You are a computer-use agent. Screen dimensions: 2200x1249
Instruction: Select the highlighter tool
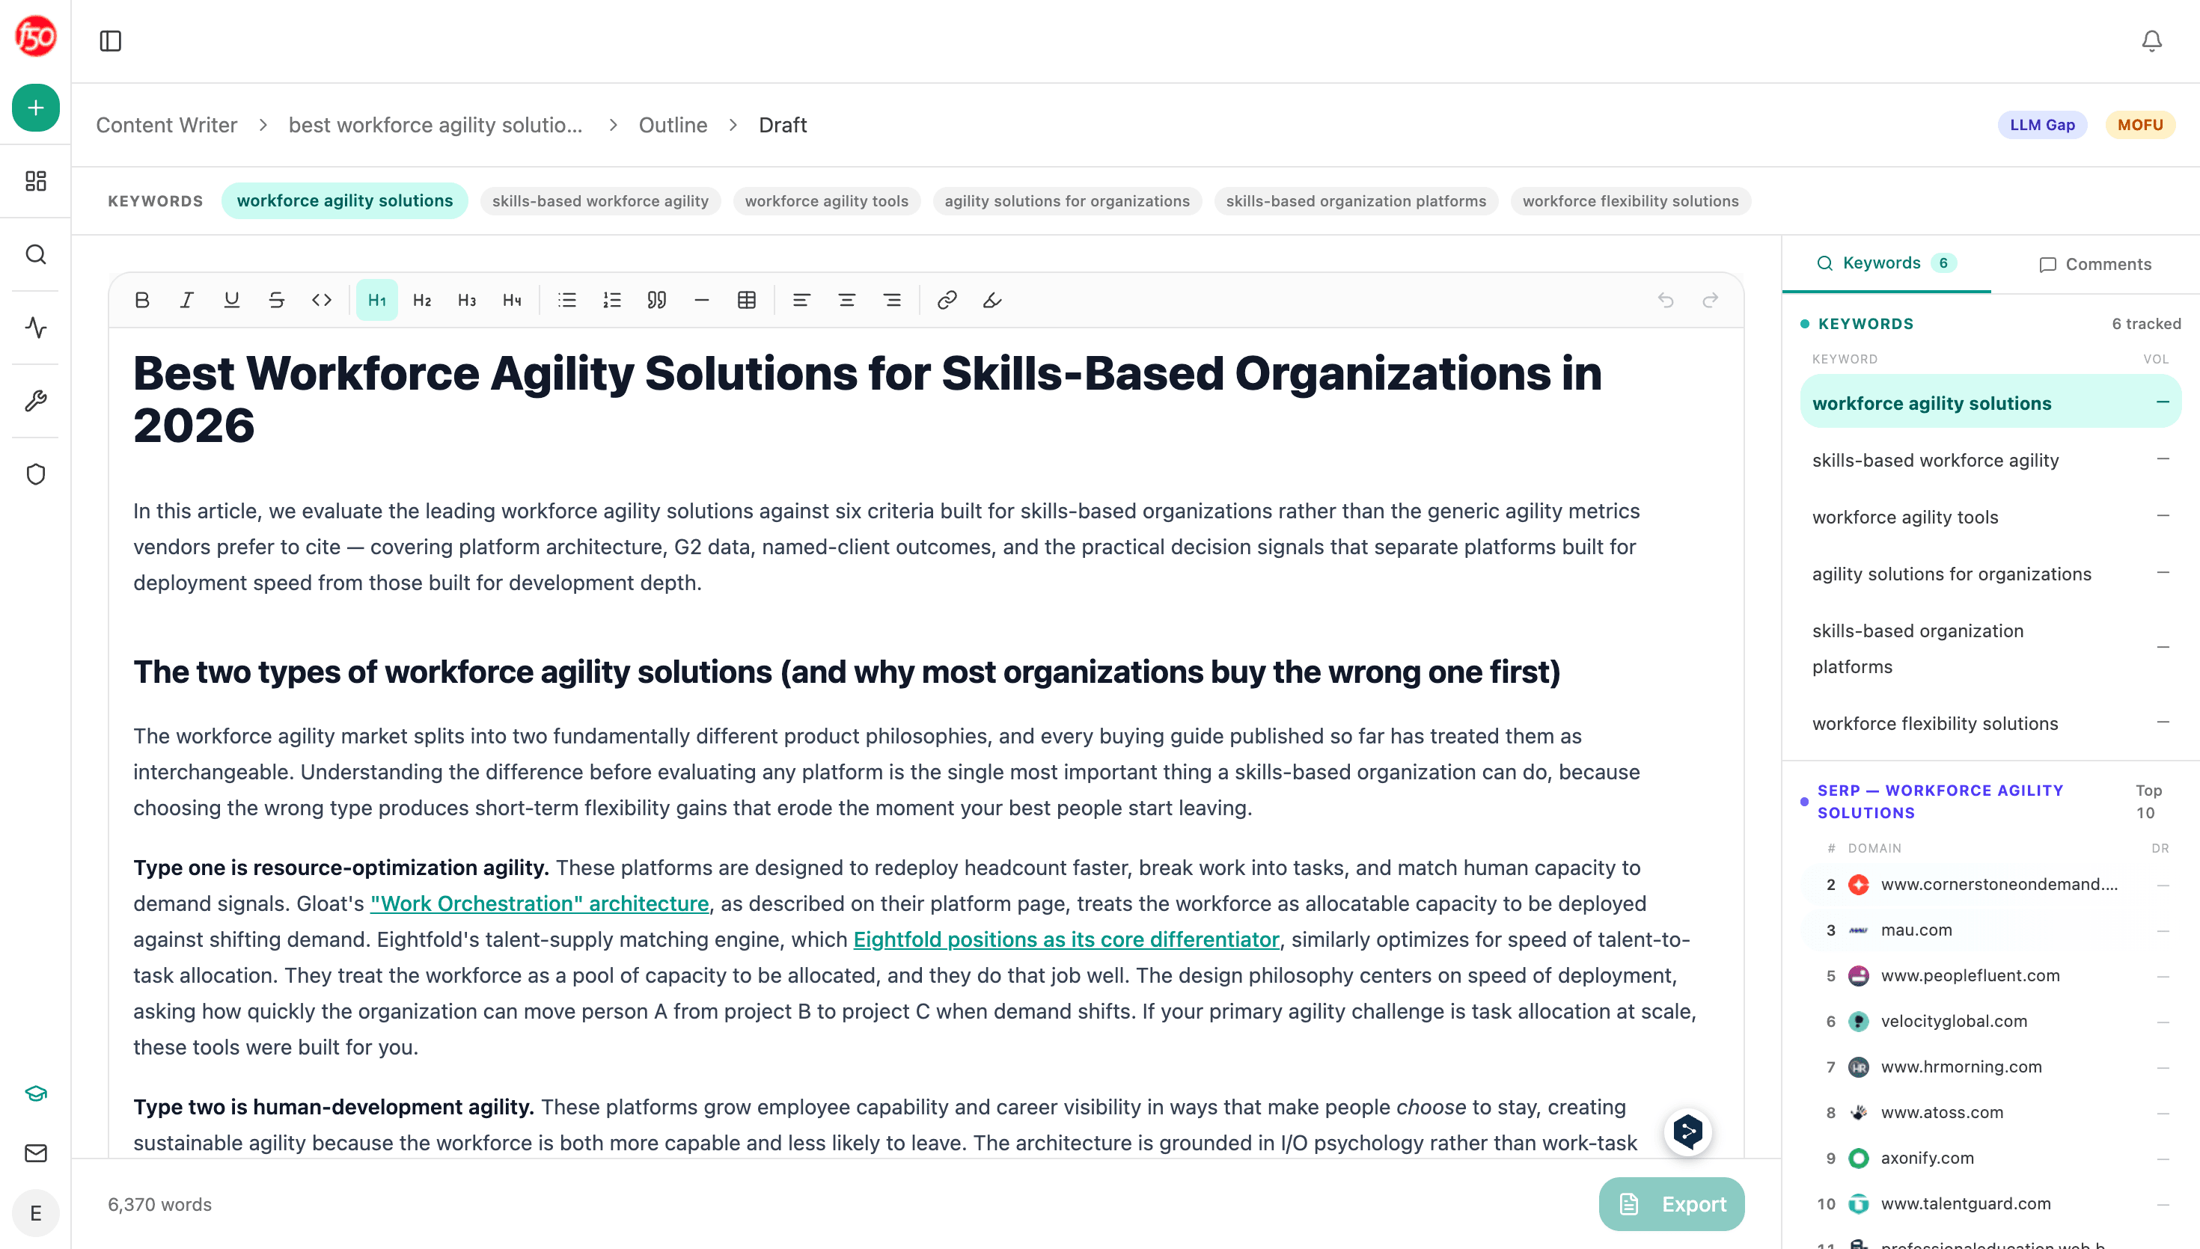pos(993,300)
